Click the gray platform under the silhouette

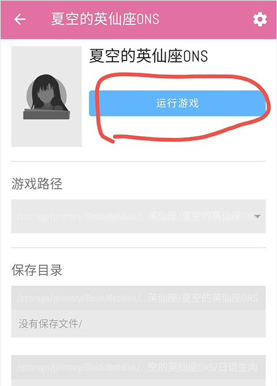(x=47, y=115)
